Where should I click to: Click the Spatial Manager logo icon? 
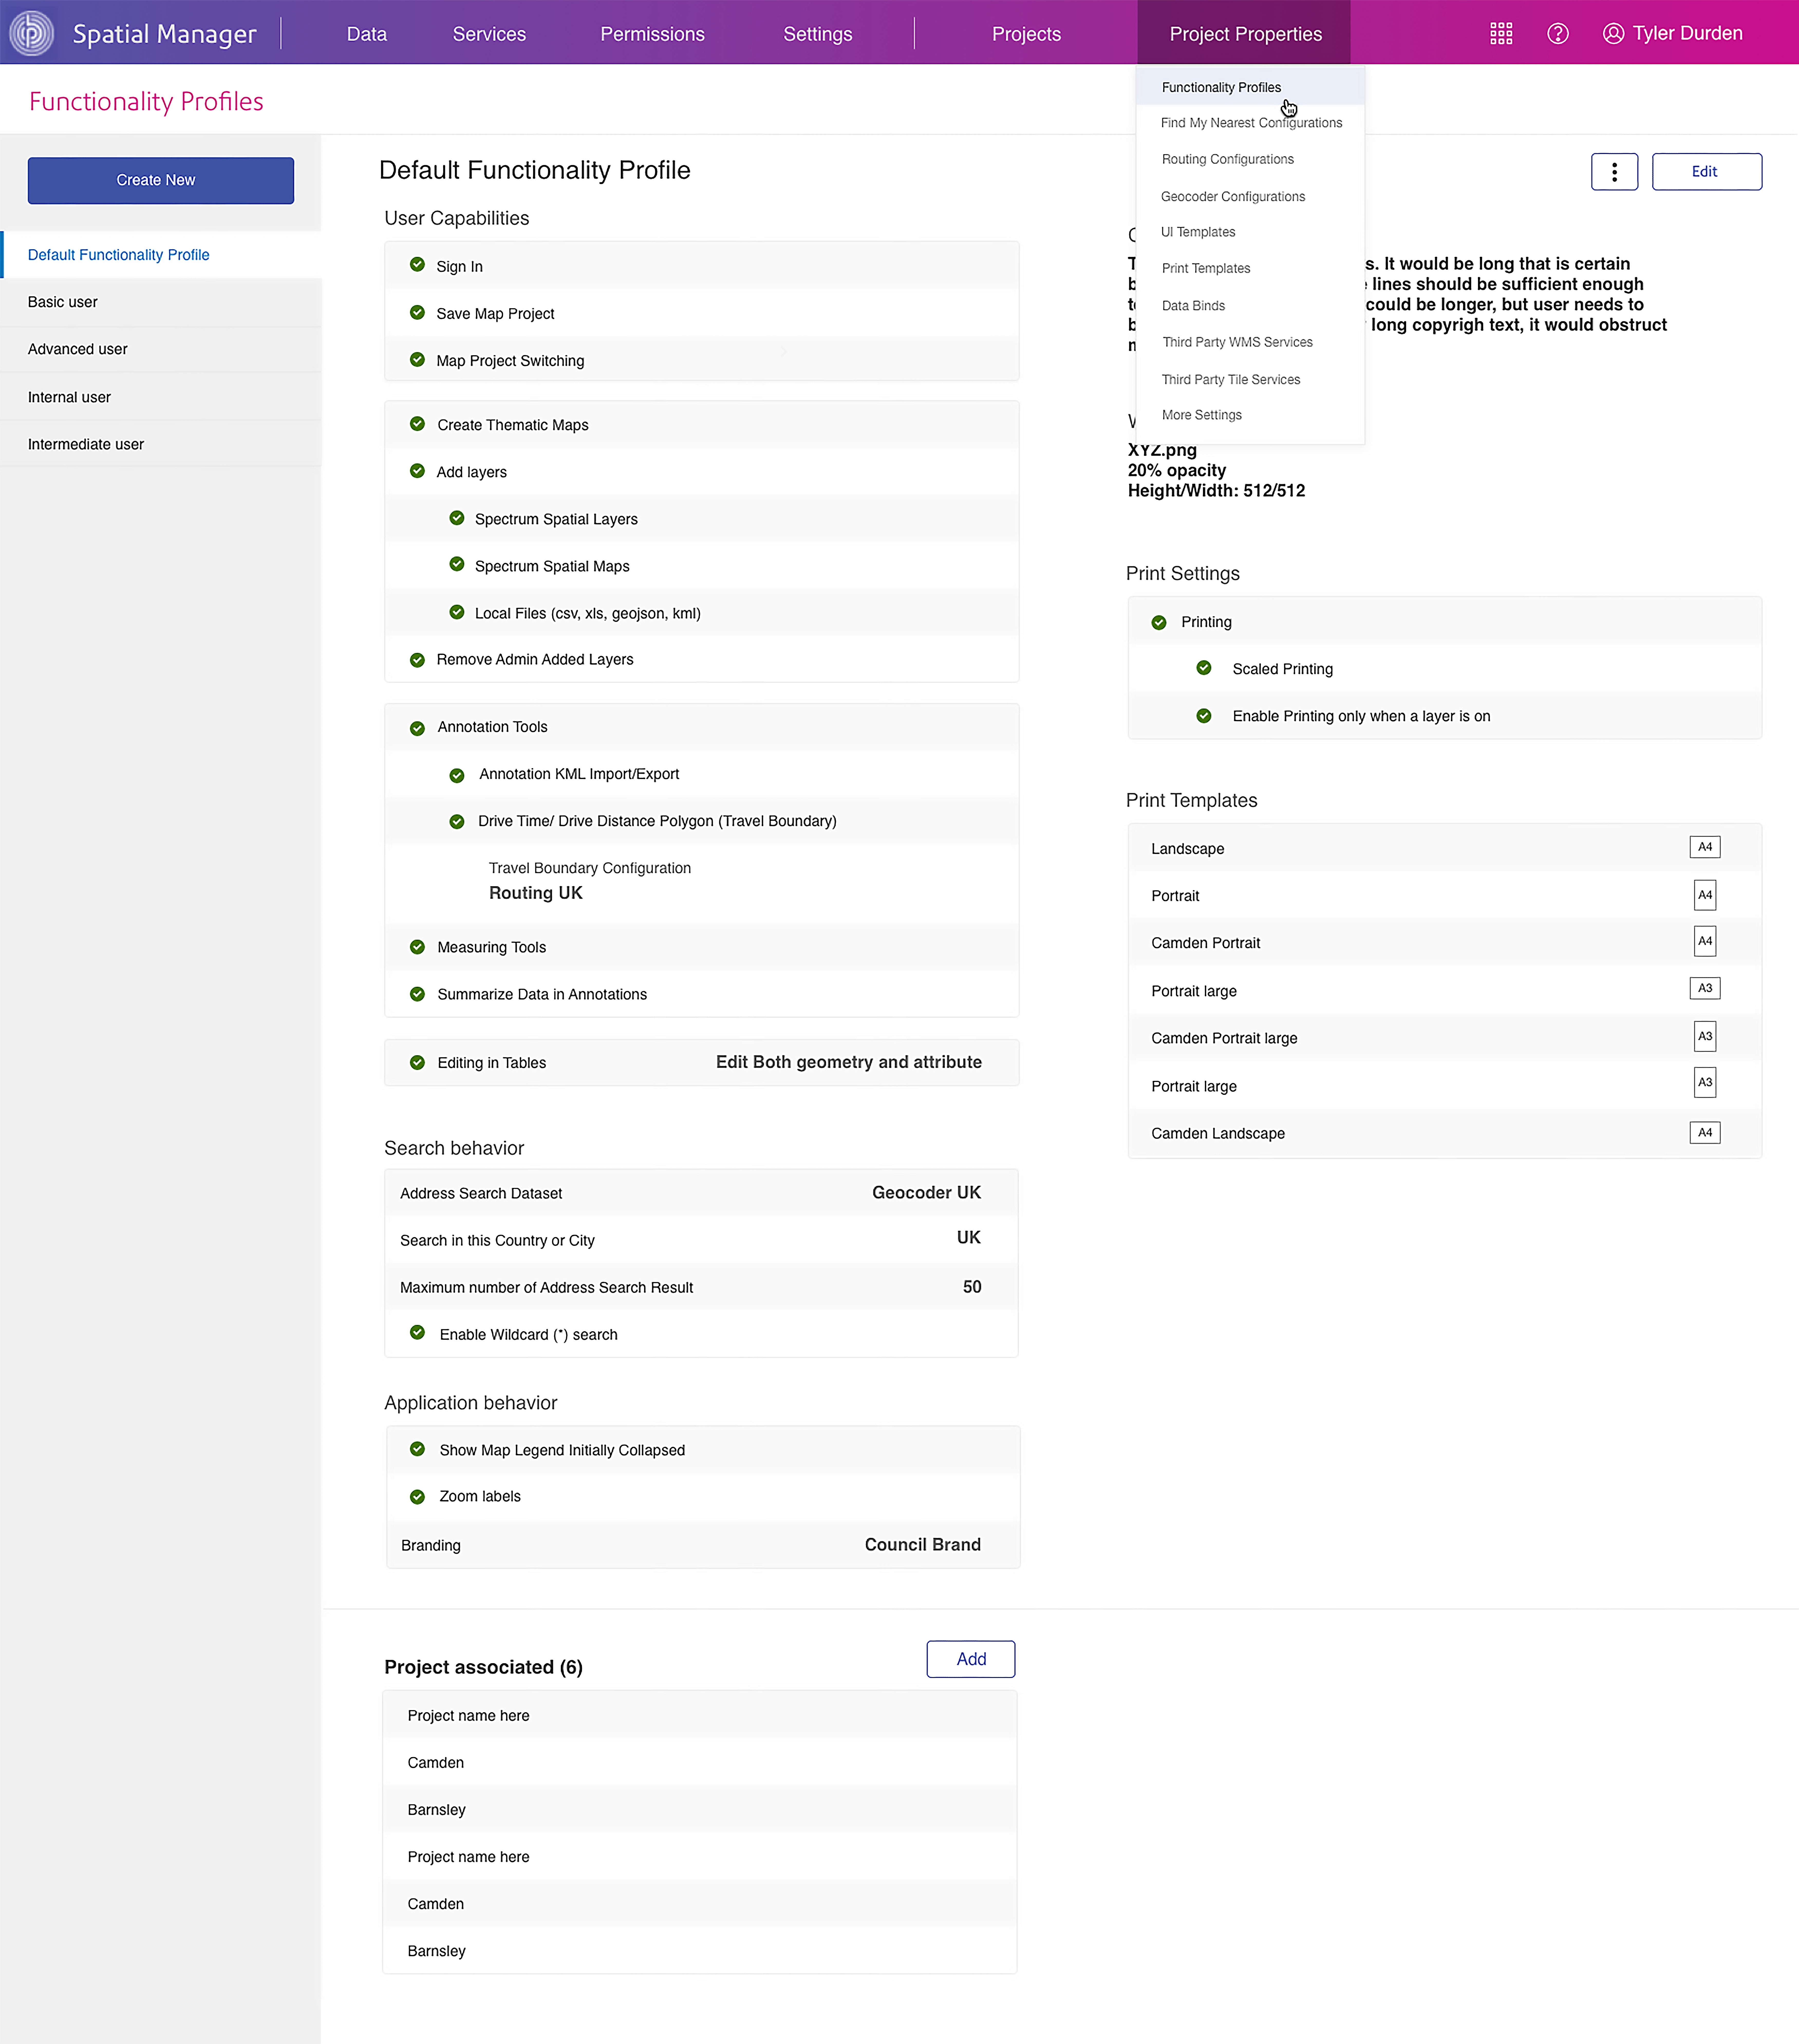pyautogui.click(x=31, y=33)
